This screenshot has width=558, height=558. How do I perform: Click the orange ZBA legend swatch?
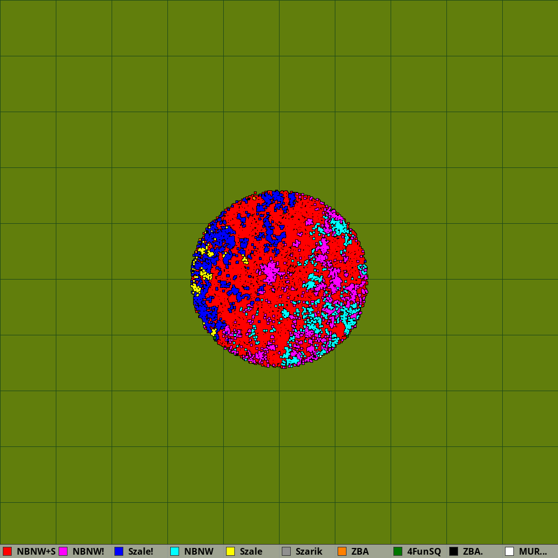pyautogui.click(x=342, y=551)
